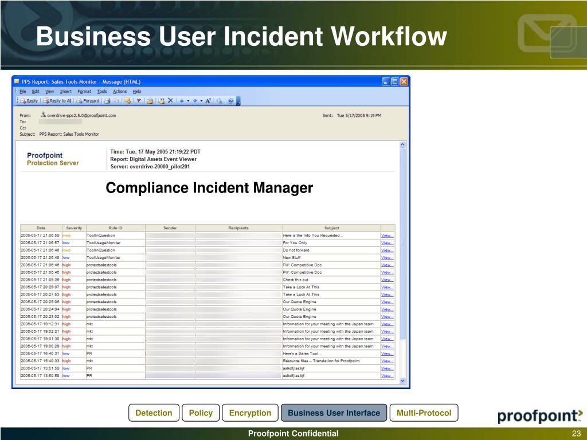Select the Encryption tab button
Screen dimensions: 587x440
[x=250, y=412]
